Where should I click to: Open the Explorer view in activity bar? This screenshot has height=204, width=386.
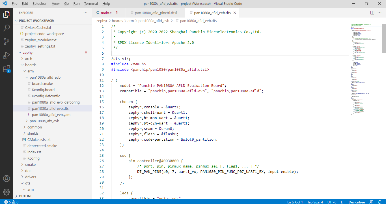click(x=7, y=14)
